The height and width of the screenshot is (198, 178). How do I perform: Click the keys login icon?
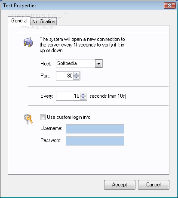(28, 119)
